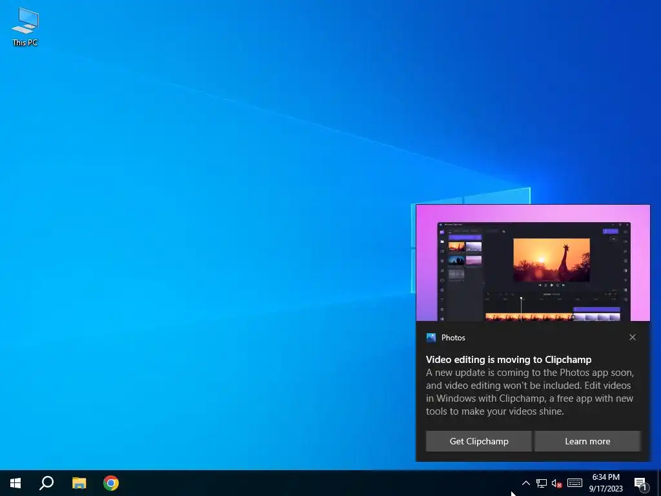
Task: Click Get Clipchamp button
Action: tap(479, 441)
